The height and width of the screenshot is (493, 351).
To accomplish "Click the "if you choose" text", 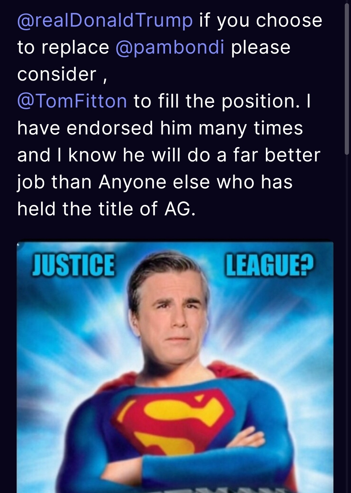I will pos(260,20).
